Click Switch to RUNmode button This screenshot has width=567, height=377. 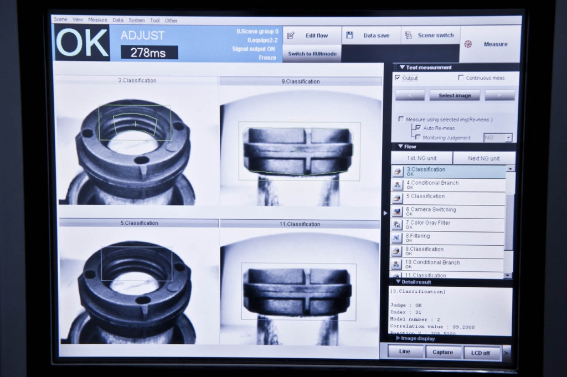pyautogui.click(x=312, y=54)
